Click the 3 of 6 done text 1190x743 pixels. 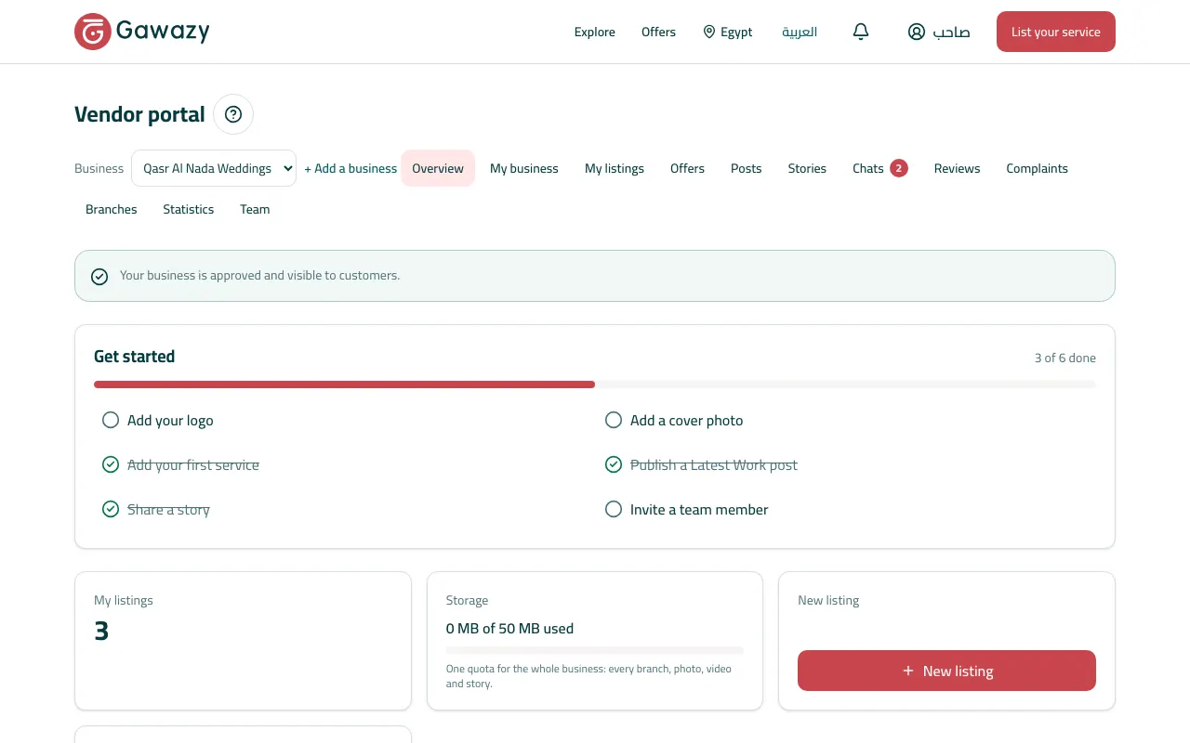point(1065,358)
